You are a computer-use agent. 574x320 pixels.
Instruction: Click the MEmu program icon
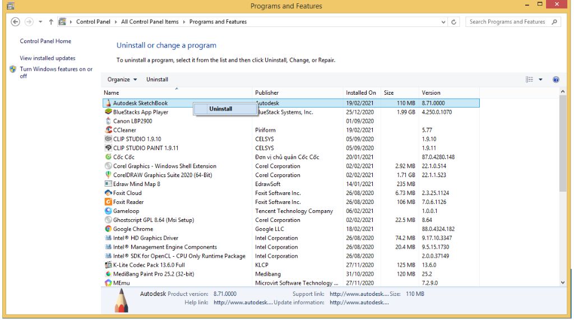(x=108, y=283)
